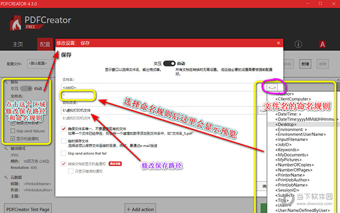Viewport: 340px width, 213px height.
Task: Click <PrintJobAuthor> value beside 作者
Action: pyautogui.click(x=38, y=190)
